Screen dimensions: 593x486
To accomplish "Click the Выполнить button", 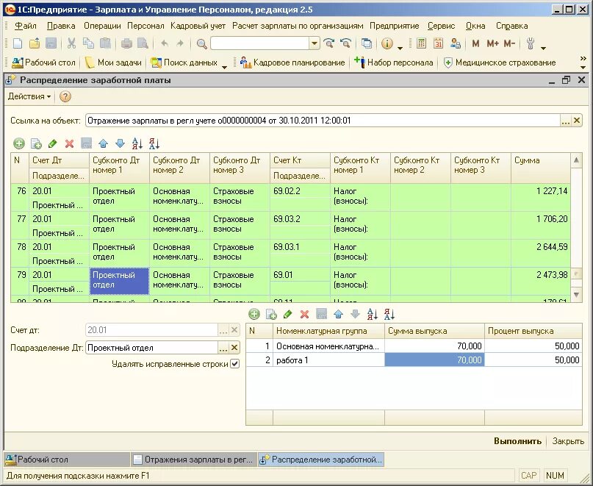I will [x=517, y=441].
